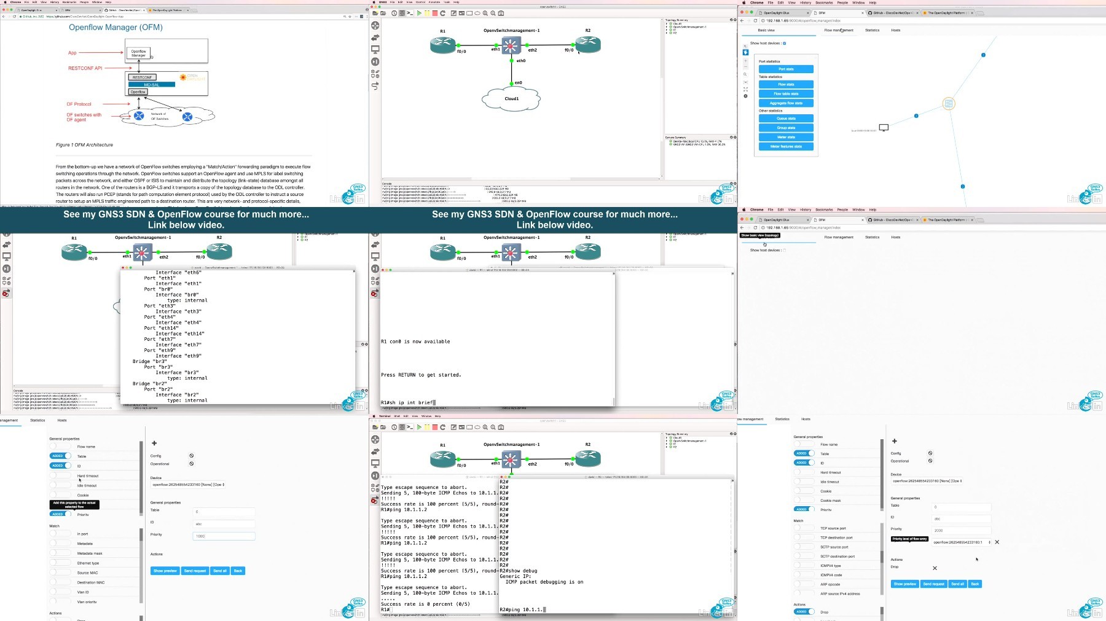The height and width of the screenshot is (621, 1106).
Task: Click the Aggregate flow stats button
Action: (786, 103)
